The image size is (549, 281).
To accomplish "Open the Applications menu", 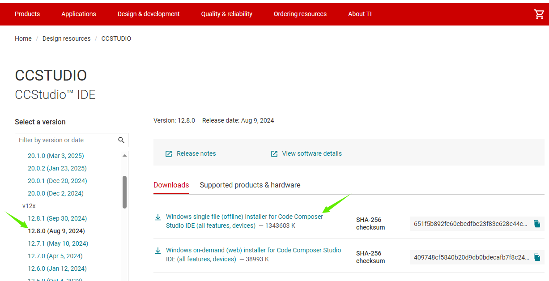I will click(79, 14).
